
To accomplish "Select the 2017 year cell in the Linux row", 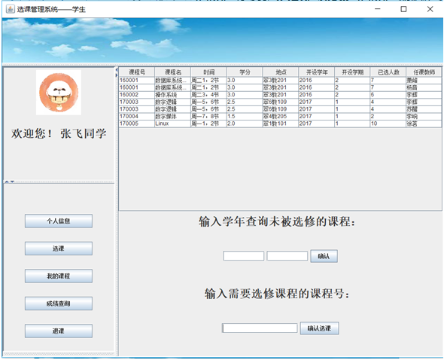I will click(x=317, y=124).
